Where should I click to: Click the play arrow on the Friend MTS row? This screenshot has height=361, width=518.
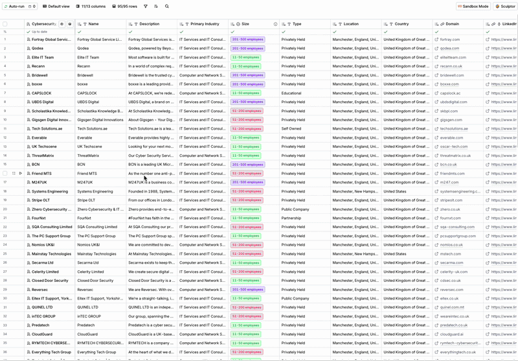21,173
